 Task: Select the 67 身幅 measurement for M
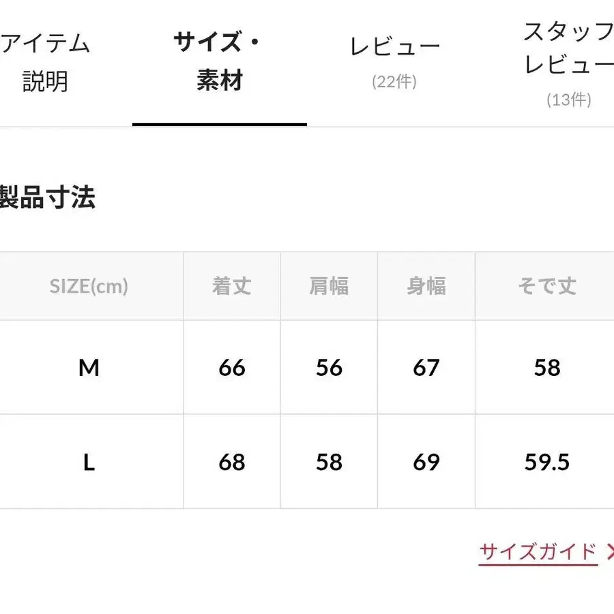tap(426, 367)
